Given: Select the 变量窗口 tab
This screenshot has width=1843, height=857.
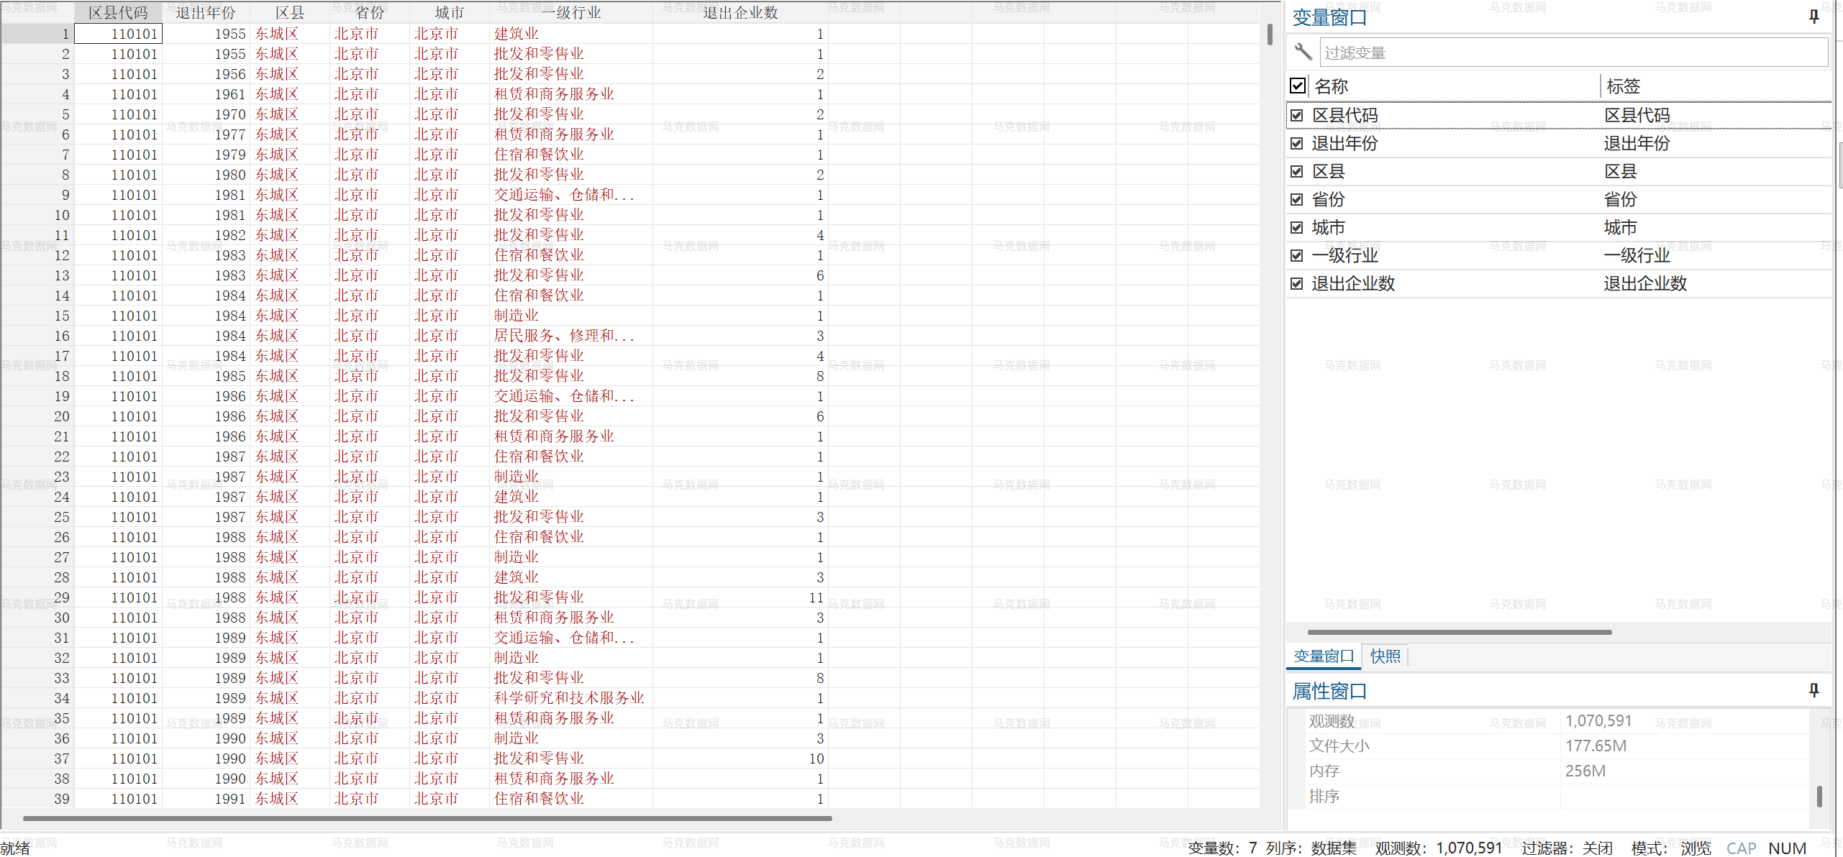Looking at the screenshot, I should click(1323, 656).
